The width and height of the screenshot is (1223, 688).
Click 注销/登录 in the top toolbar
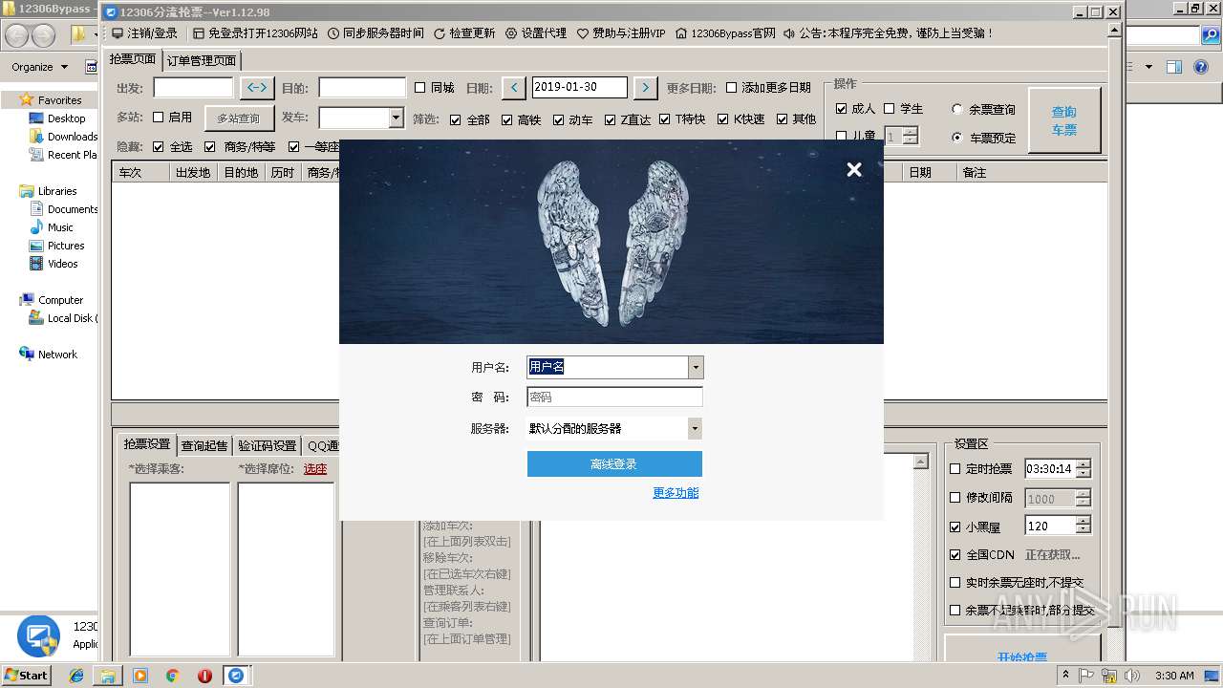(x=144, y=32)
